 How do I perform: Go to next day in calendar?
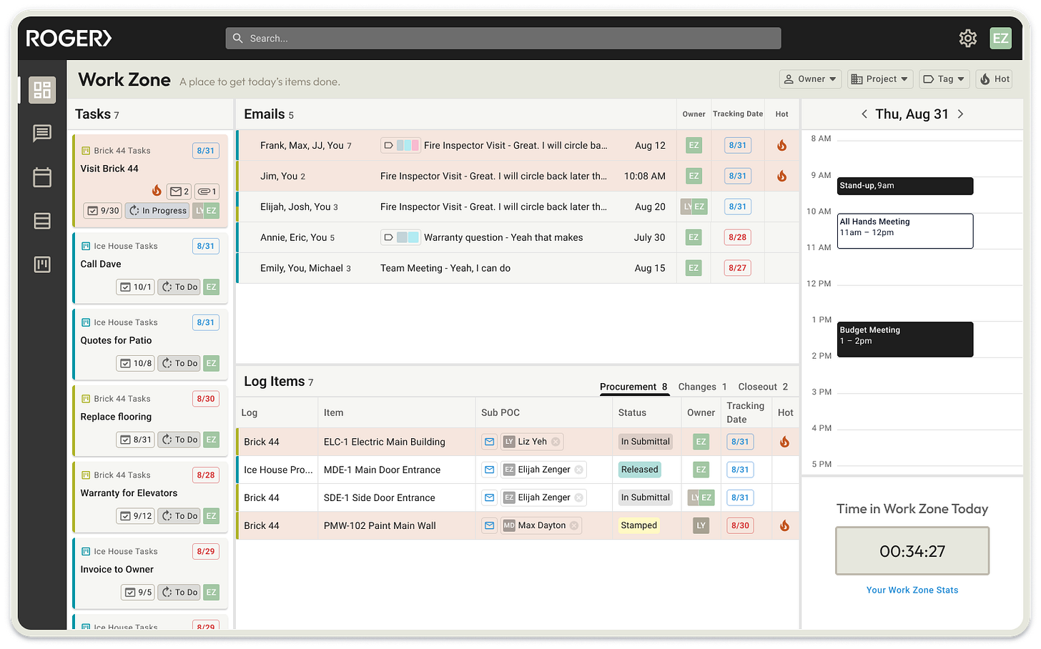click(960, 114)
